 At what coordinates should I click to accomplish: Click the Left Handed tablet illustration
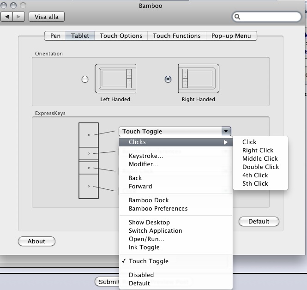click(115, 79)
